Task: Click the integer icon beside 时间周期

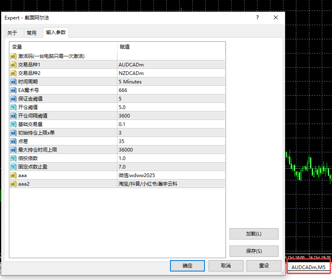Action: click(13, 82)
